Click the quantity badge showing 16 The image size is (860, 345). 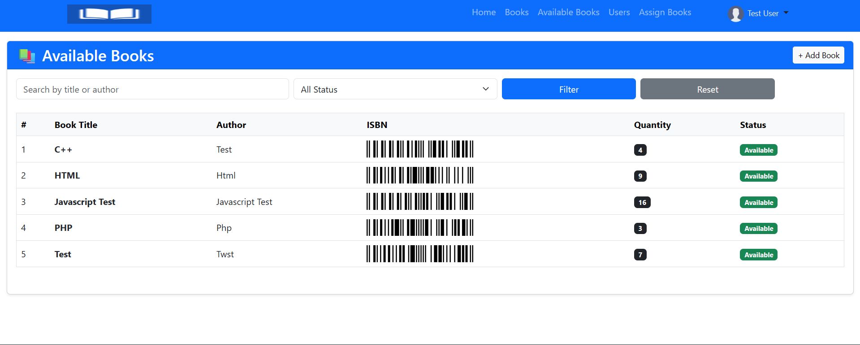tap(642, 202)
